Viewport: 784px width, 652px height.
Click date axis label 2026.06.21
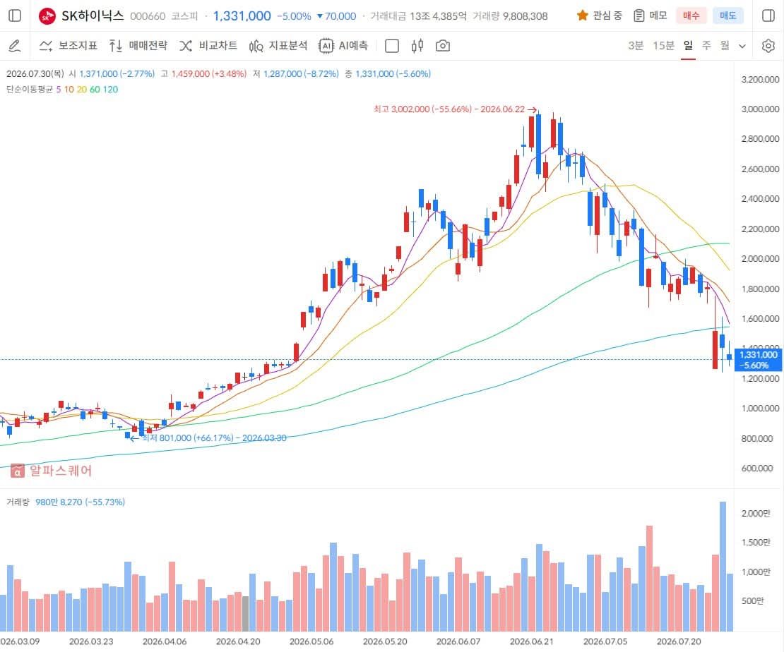532,641
